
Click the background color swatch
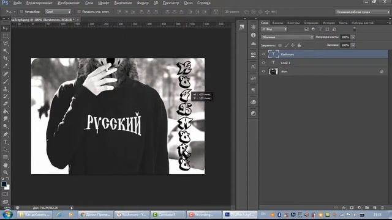pyautogui.click(x=7, y=188)
